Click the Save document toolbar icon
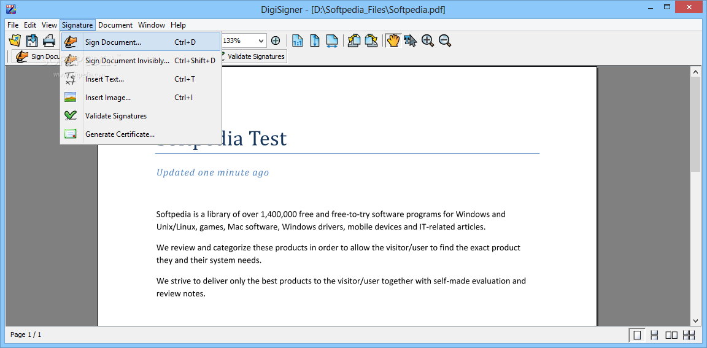Viewport: 707px width, 348px height. [32, 41]
